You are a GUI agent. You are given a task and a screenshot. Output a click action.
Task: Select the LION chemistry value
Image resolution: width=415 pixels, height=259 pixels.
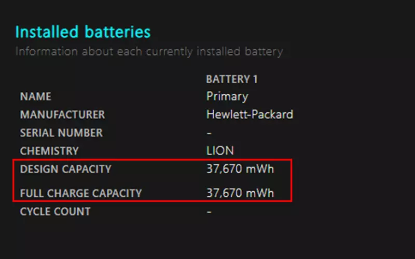pyautogui.click(x=220, y=151)
